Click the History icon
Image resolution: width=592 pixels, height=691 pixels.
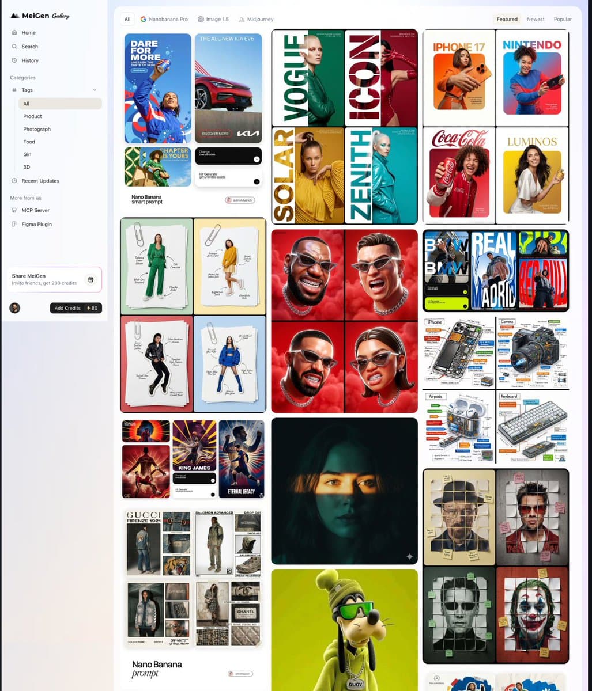pos(13,60)
